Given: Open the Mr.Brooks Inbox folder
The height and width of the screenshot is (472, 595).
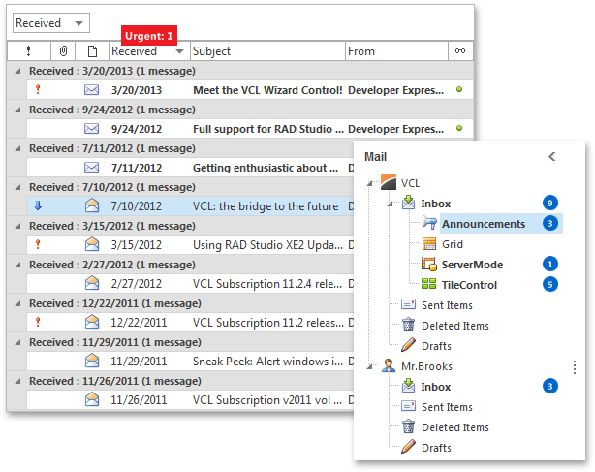Looking at the screenshot, I should pyautogui.click(x=436, y=387).
